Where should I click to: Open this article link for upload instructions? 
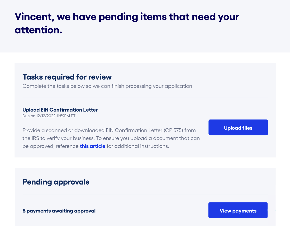pyautogui.click(x=92, y=146)
